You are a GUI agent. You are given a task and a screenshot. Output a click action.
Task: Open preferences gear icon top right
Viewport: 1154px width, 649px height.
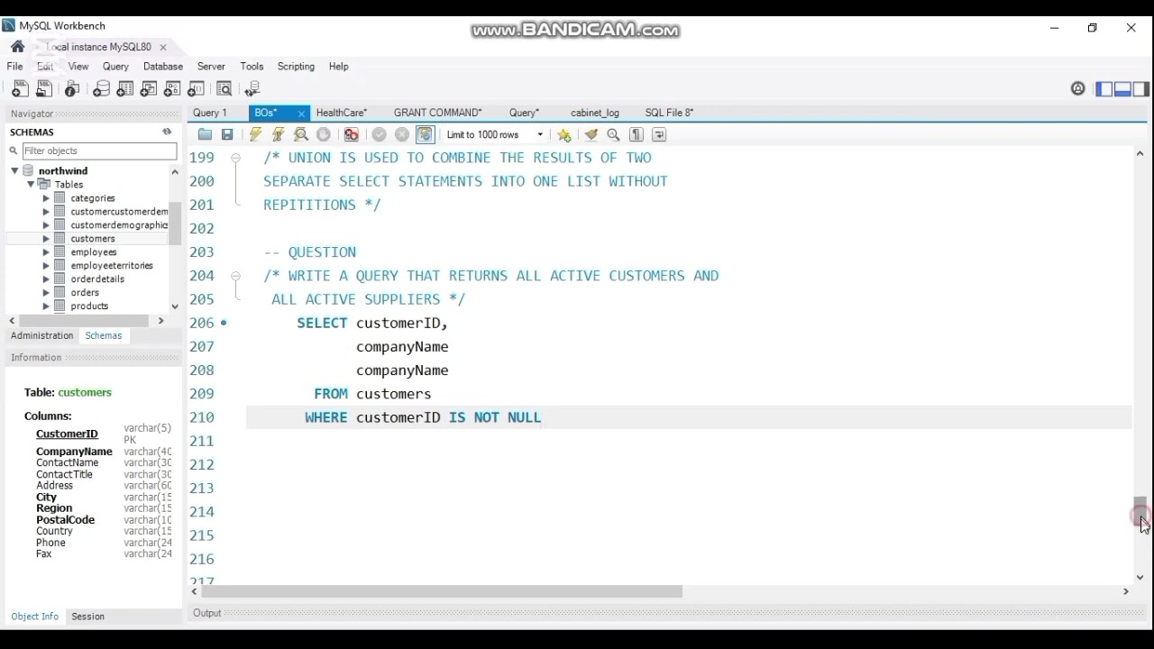point(1078,88)
